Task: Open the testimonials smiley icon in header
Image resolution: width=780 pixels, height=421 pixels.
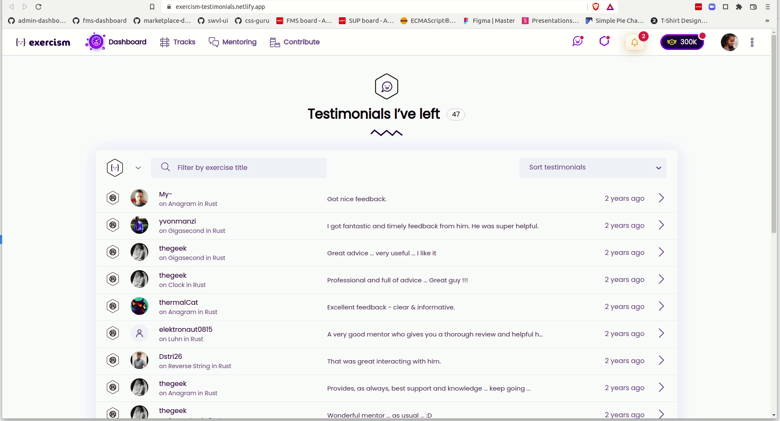Action: (578, 41)
